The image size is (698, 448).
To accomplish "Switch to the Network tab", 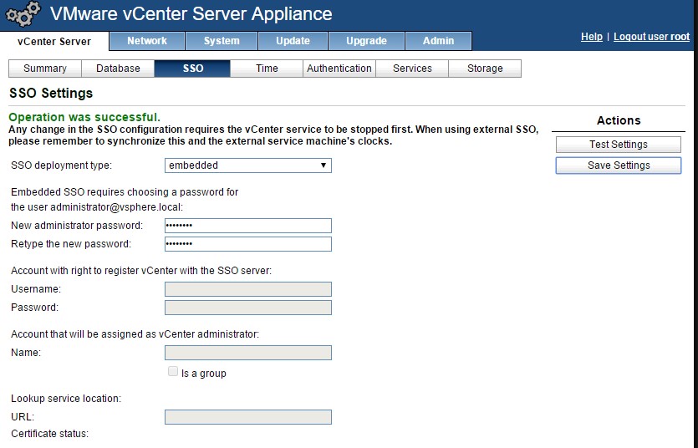I will click(x=147, y=41).
